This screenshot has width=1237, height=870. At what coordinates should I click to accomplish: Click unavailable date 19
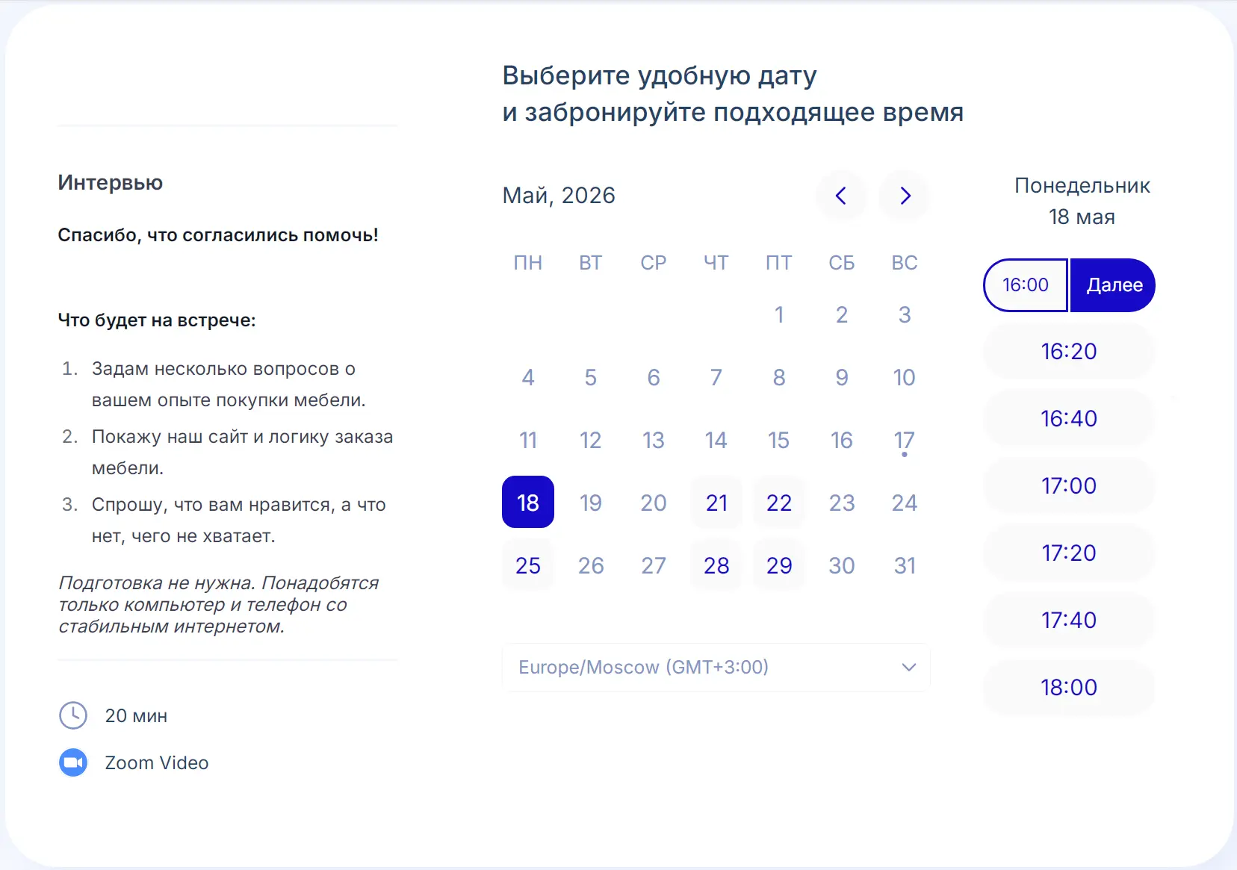(x=591, y=503)
